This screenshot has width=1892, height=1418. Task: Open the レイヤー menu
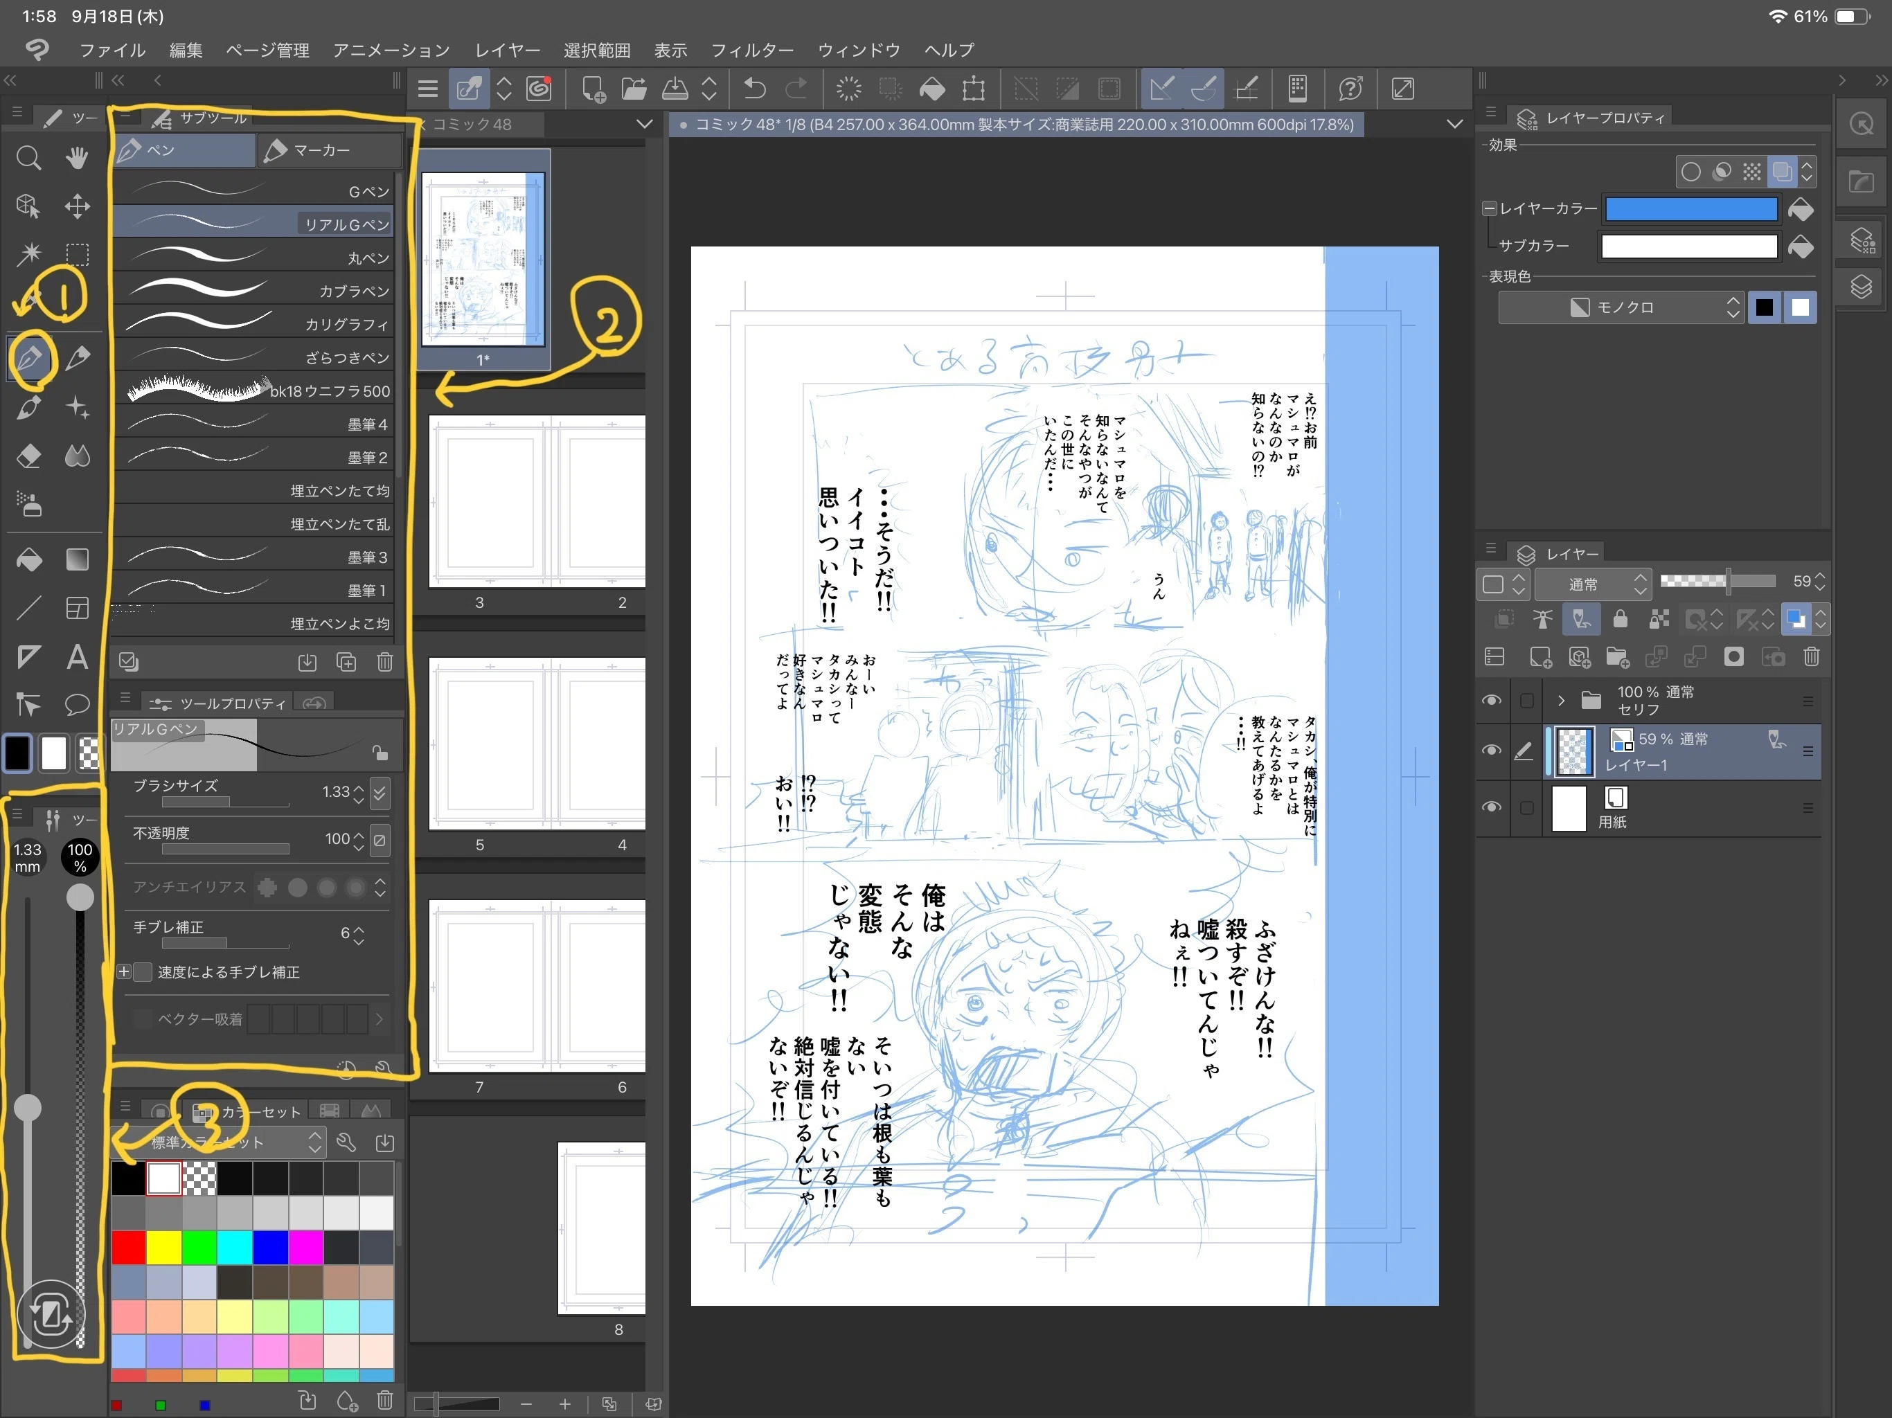507,51
